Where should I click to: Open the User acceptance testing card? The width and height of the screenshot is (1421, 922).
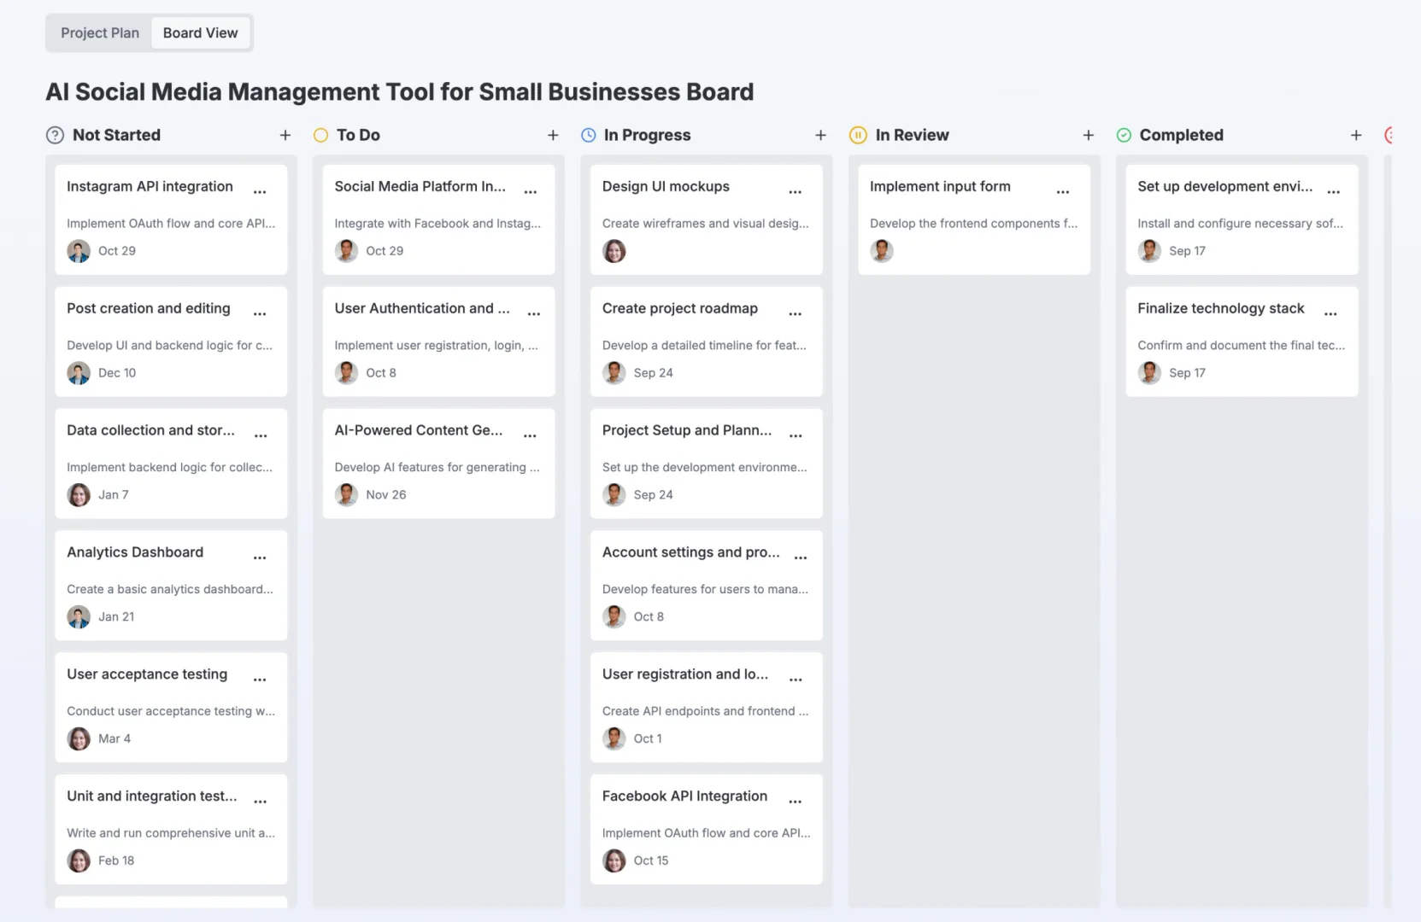[x=146, y=674]
